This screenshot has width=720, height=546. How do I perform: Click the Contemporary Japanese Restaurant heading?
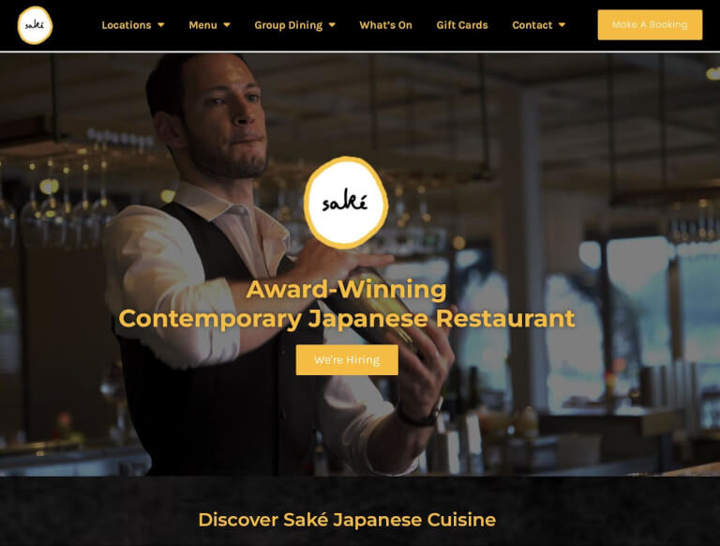347,319
